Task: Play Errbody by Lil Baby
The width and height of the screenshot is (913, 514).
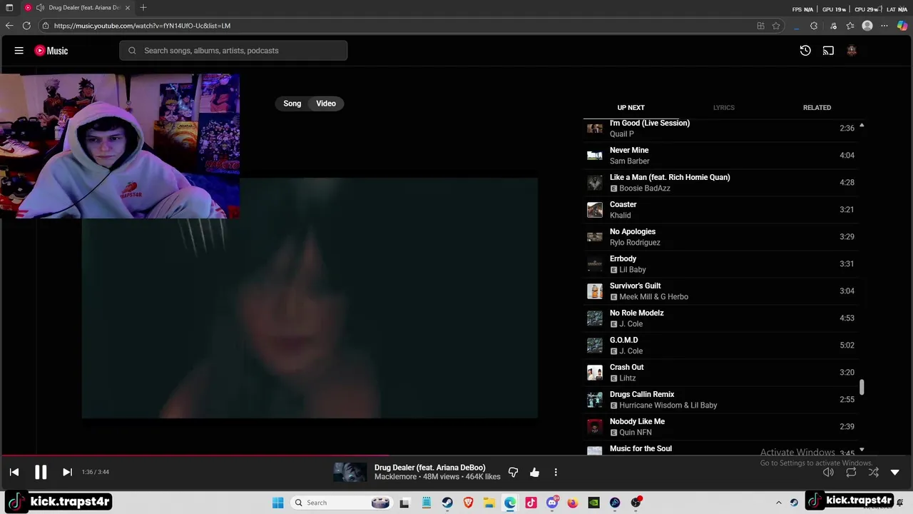Action: click(720, 264)
